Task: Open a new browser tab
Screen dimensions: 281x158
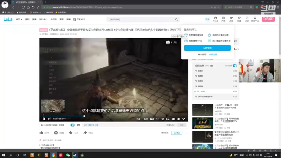Action: tap(46, 2)
